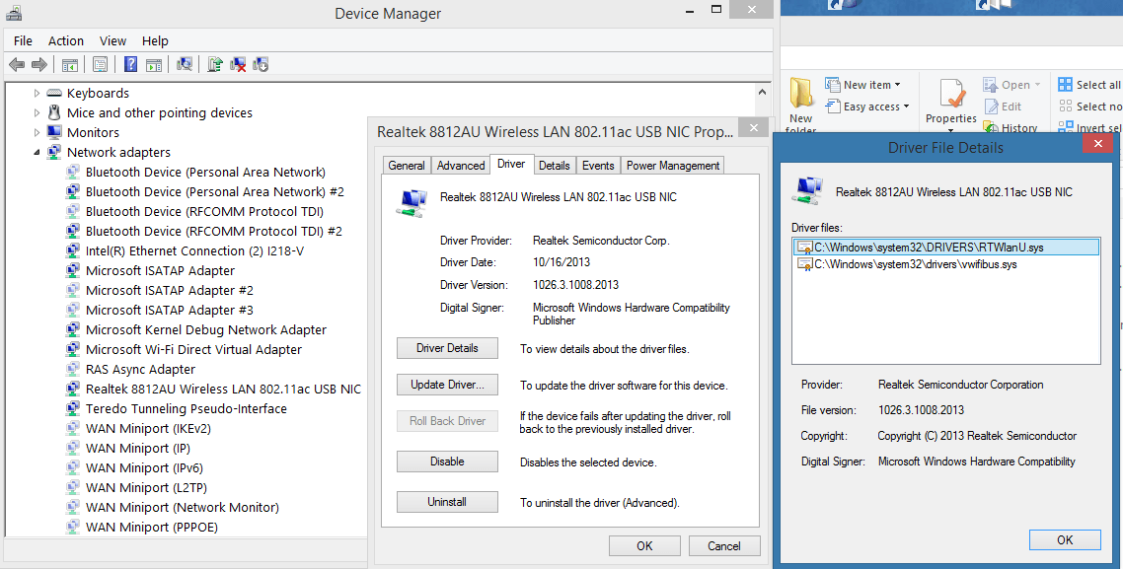This screenshot has width=1123, height=569.
Task: Switch to the Events tab
Action: coord(598,166)
